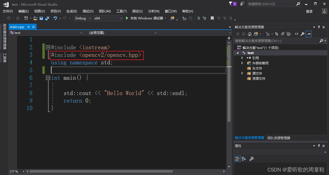The width and height of the screenshot is (329, 175).
Task: Click the 登录 sign-in link
Action: tap(309, 11)
